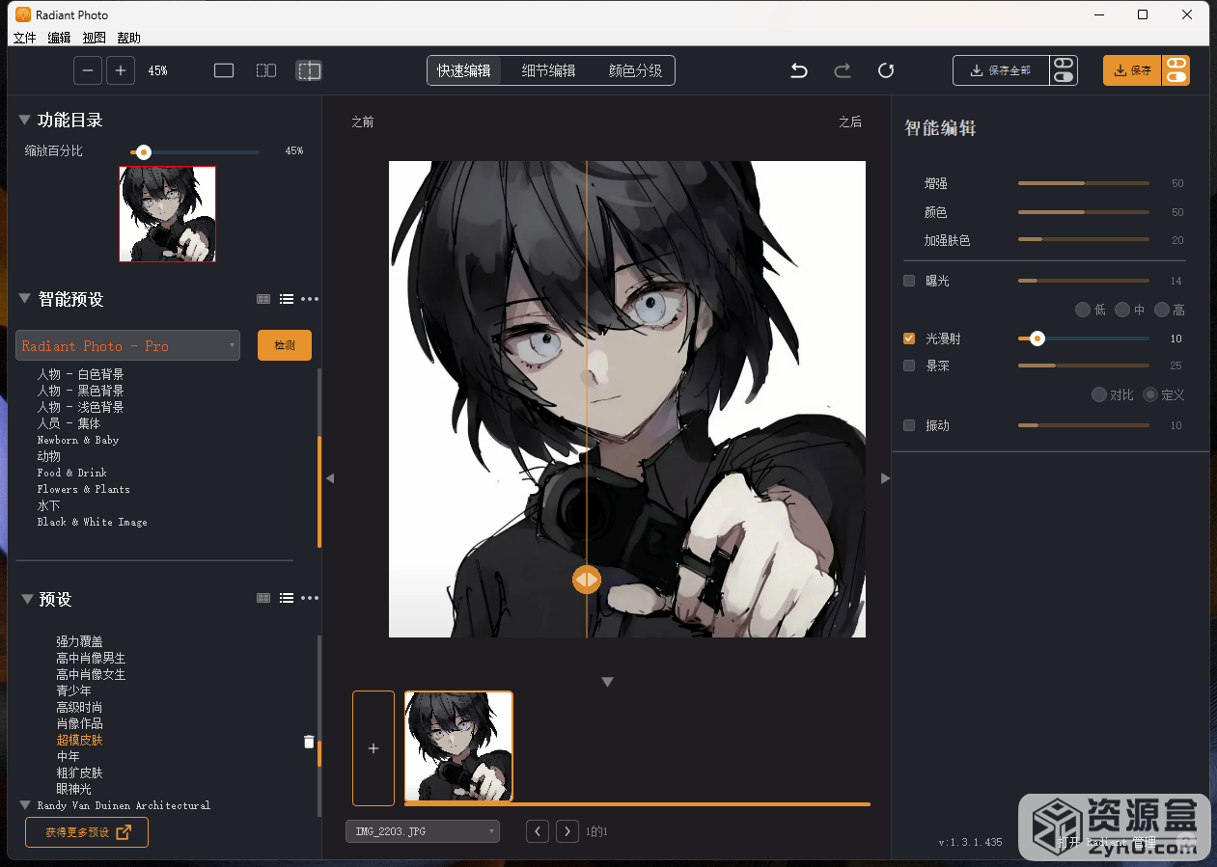Enable the 景深 checkbox

[909, 366]
